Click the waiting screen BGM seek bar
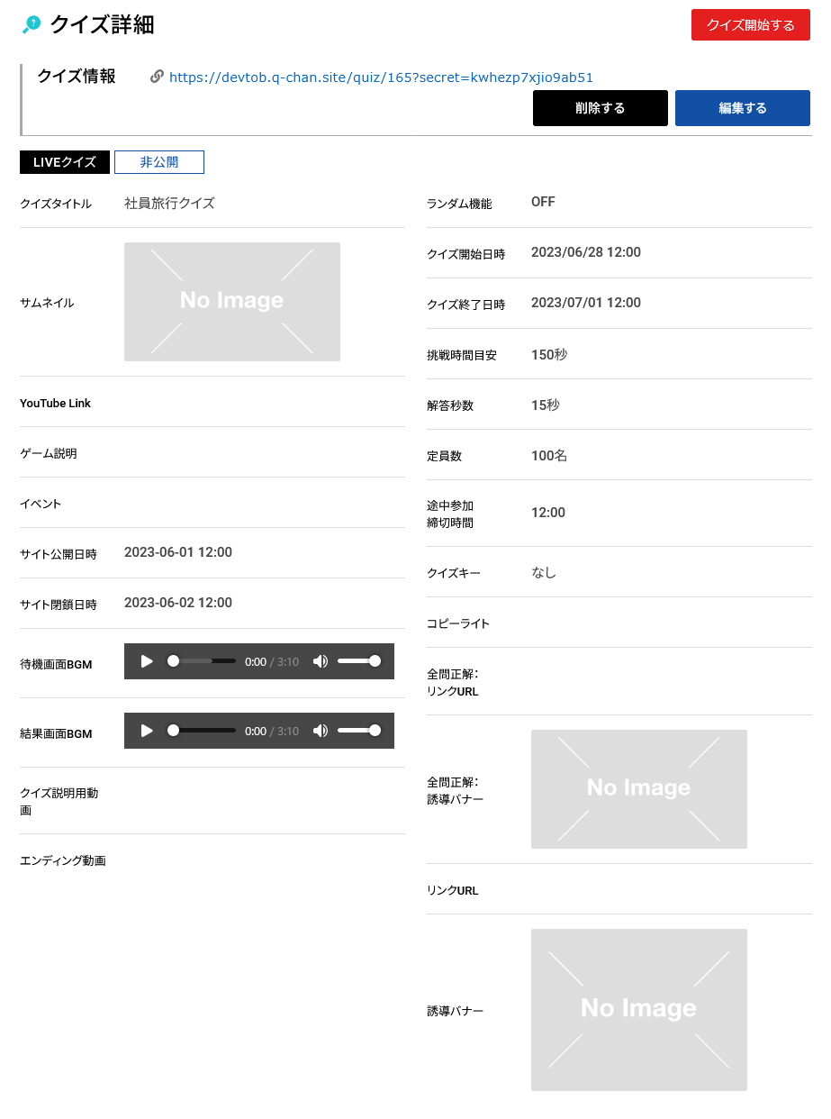Image resolution: width=831 pixels, height=1119 pixels. pyautogui.click(x=204, y=661)
